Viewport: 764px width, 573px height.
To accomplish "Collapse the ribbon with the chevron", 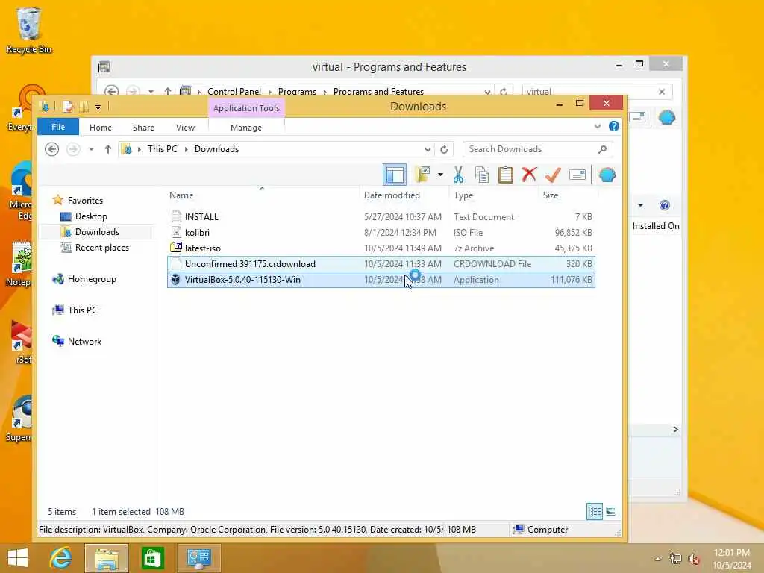I will click(x=598, y=127).
